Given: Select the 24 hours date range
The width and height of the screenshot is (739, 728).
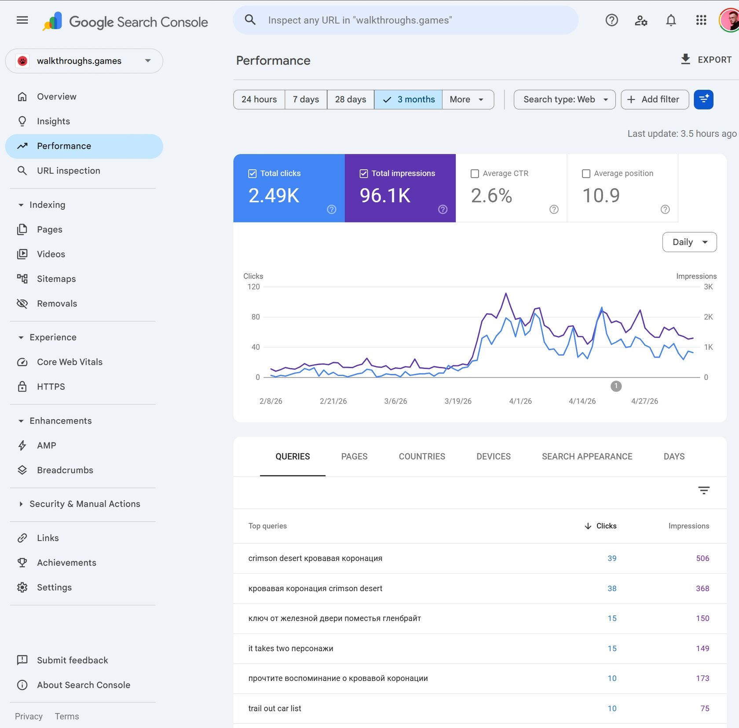Looking at the screenshot, I should click(x=259, y=99).
